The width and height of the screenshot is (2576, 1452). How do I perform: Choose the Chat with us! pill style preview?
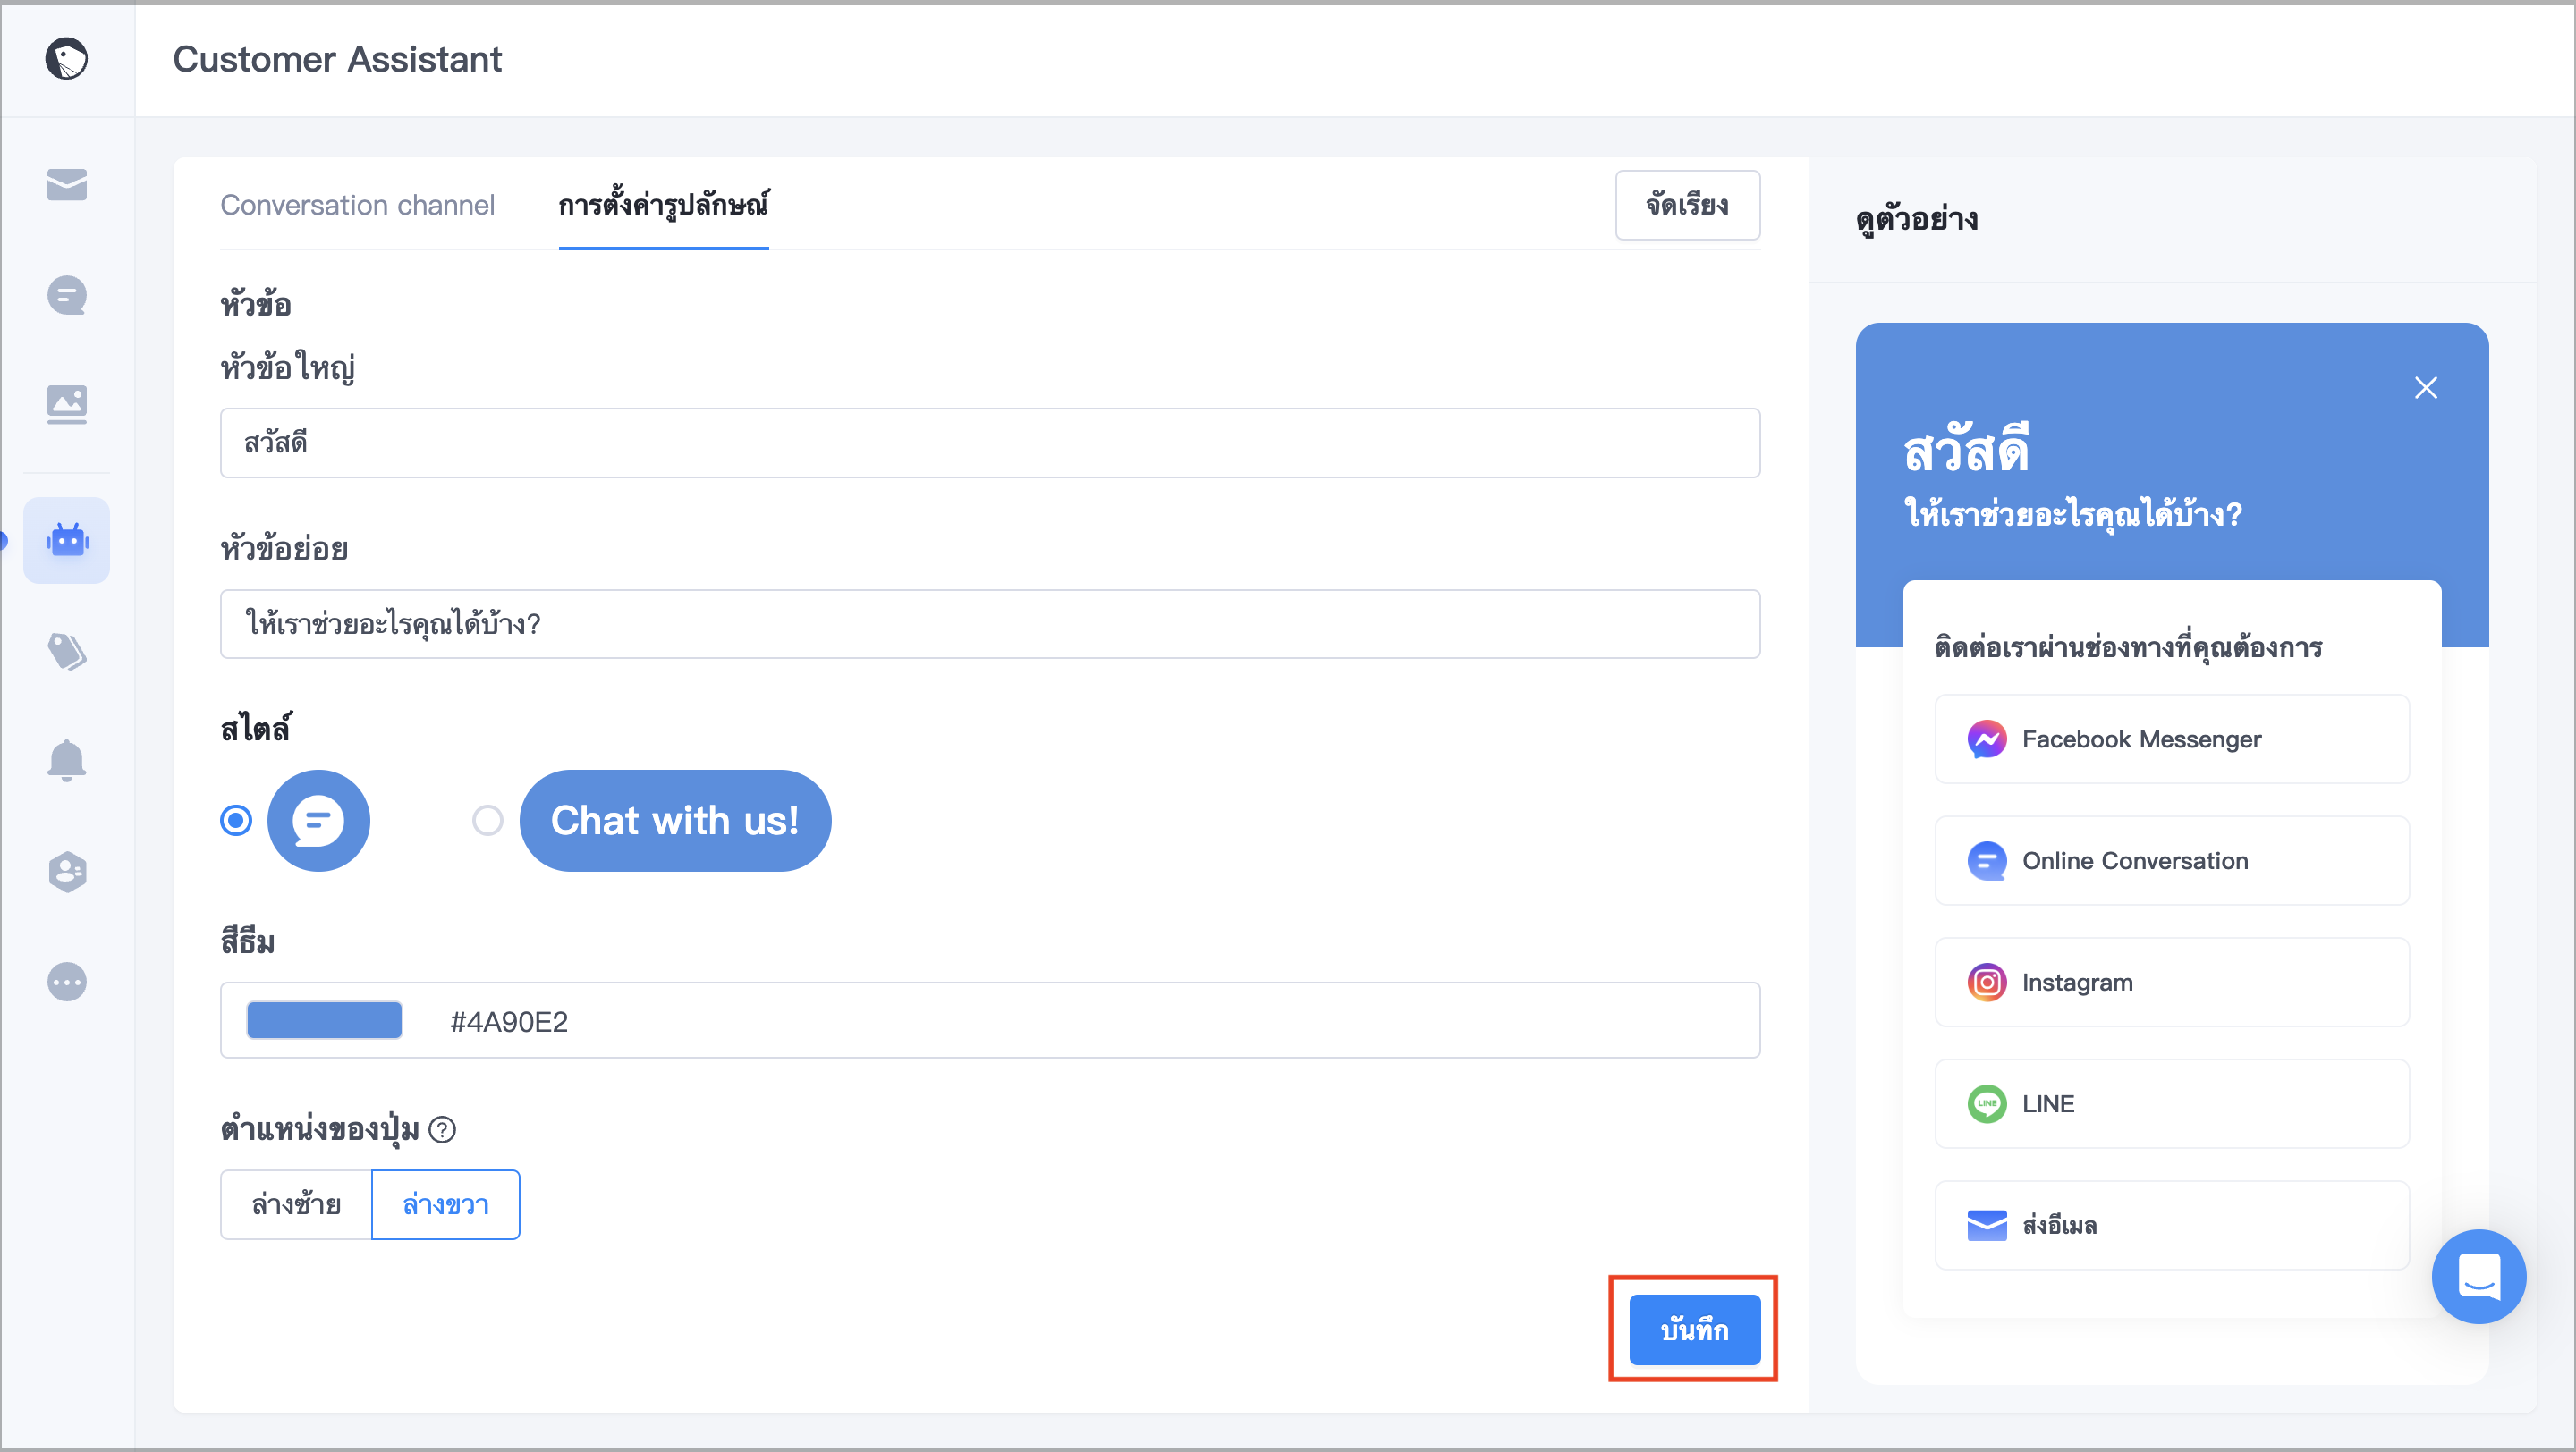(x=675, y=821)
